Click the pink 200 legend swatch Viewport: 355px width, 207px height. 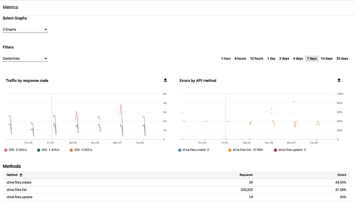click(6, 150)
